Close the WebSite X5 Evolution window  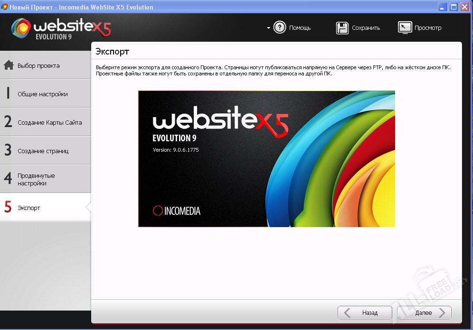(x=464, y=7)
